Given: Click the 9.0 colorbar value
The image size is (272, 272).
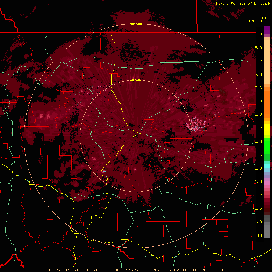Looking at the screenshot, I should 258,47.
